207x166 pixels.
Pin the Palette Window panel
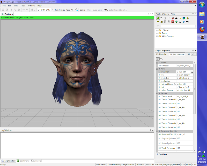point(193,13)
